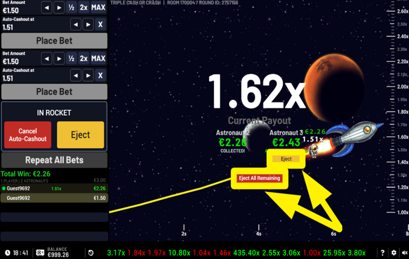
Task: Click the balance cash icon
Action: point(40,252)
